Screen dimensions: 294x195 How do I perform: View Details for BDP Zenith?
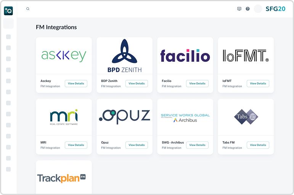pos(137,83)
